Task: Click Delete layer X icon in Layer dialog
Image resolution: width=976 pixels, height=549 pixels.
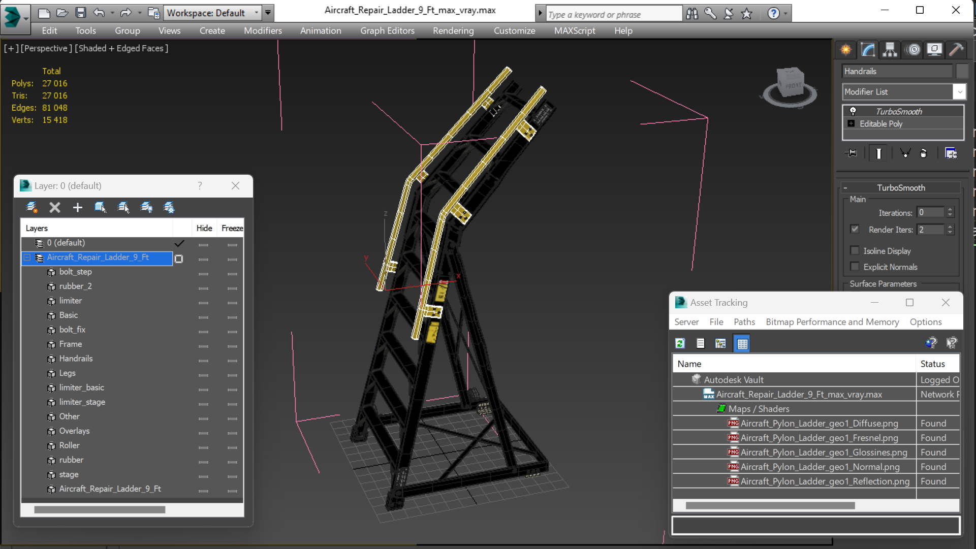Action: (x=55, y=207)
